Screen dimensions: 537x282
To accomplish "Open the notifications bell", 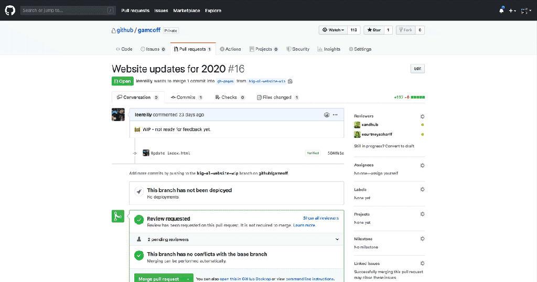I will click(501, 10).
